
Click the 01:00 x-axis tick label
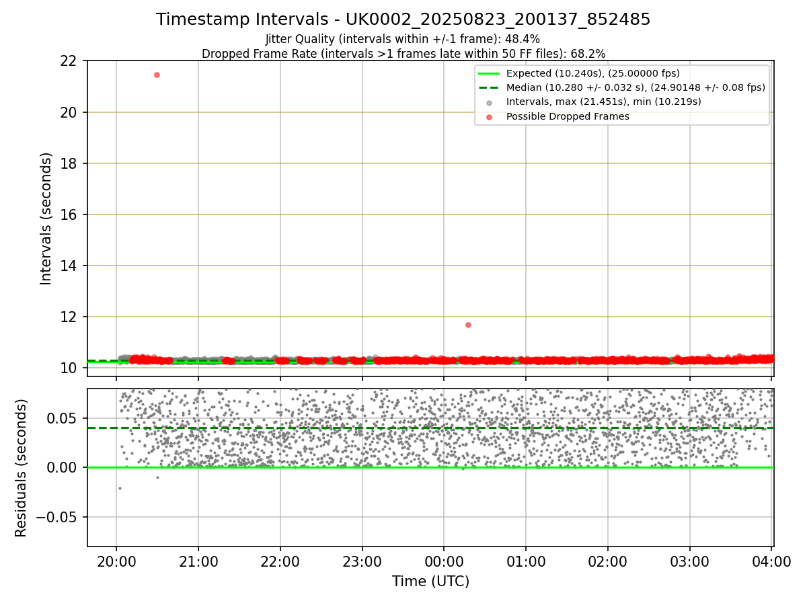coord(526,561)
